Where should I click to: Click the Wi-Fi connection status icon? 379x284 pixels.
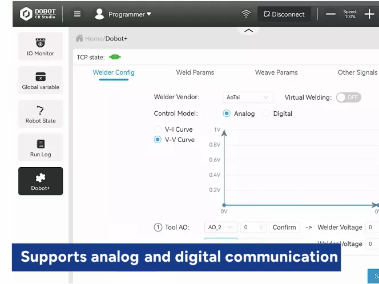(x=246, y=14)
